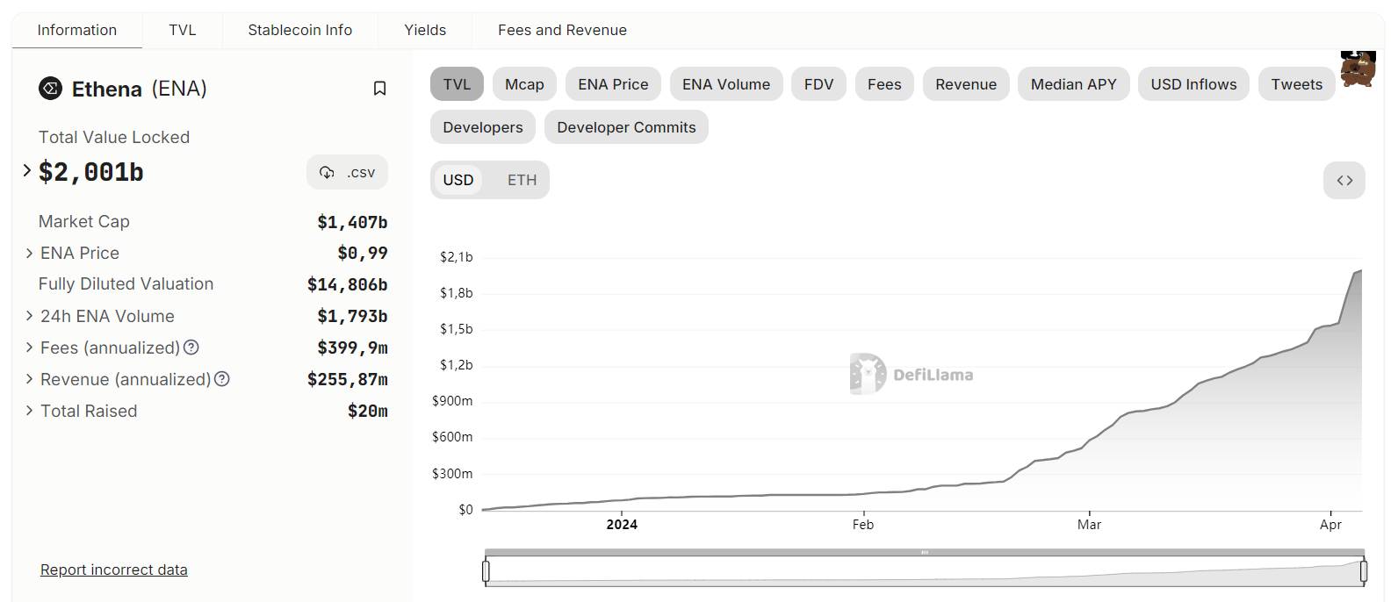Enable the Developers chart metric
The width and height of the screenshot is (1398, 602).
pyautogui.click(x=483, y=127)
